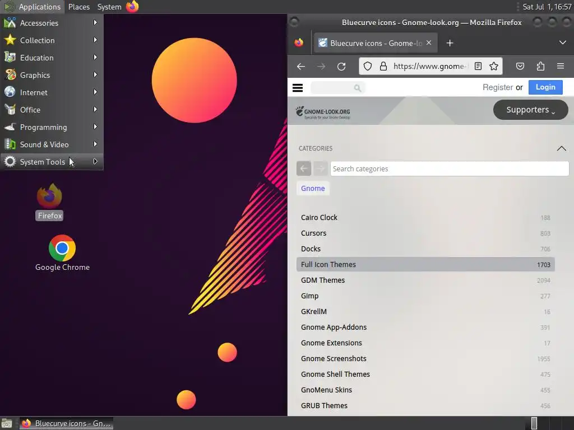The width and height of the screenshot is (574, 430).
Task: Click the site search box with magnifier
Action: [x=337, y=88]
